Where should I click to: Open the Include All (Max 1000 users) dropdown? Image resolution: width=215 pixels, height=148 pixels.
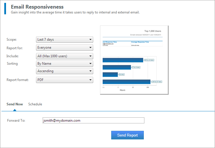pyautogui.click(x=65, y=56)
